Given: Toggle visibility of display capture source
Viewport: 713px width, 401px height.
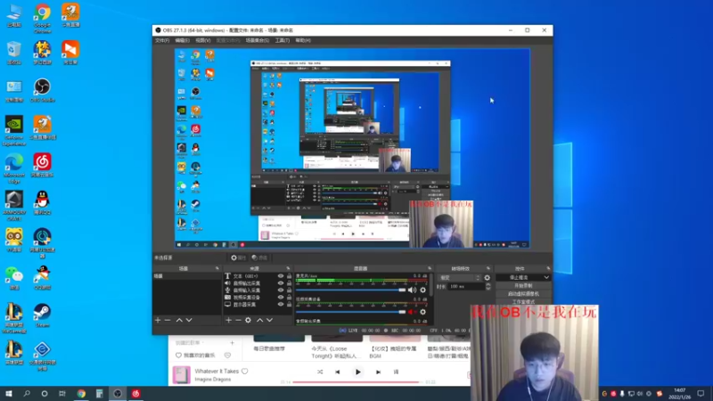Looking at the screenshot, I should [281, 304].
